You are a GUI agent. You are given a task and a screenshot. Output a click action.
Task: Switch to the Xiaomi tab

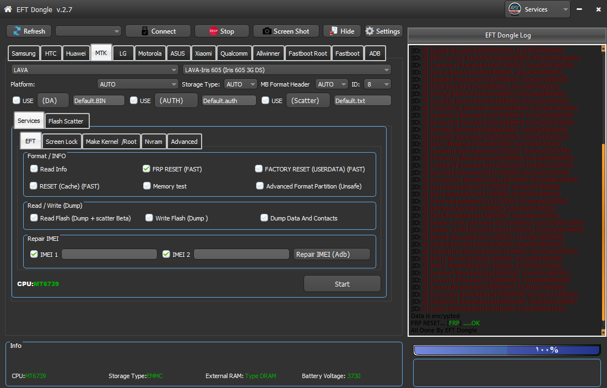click(203, 53)
